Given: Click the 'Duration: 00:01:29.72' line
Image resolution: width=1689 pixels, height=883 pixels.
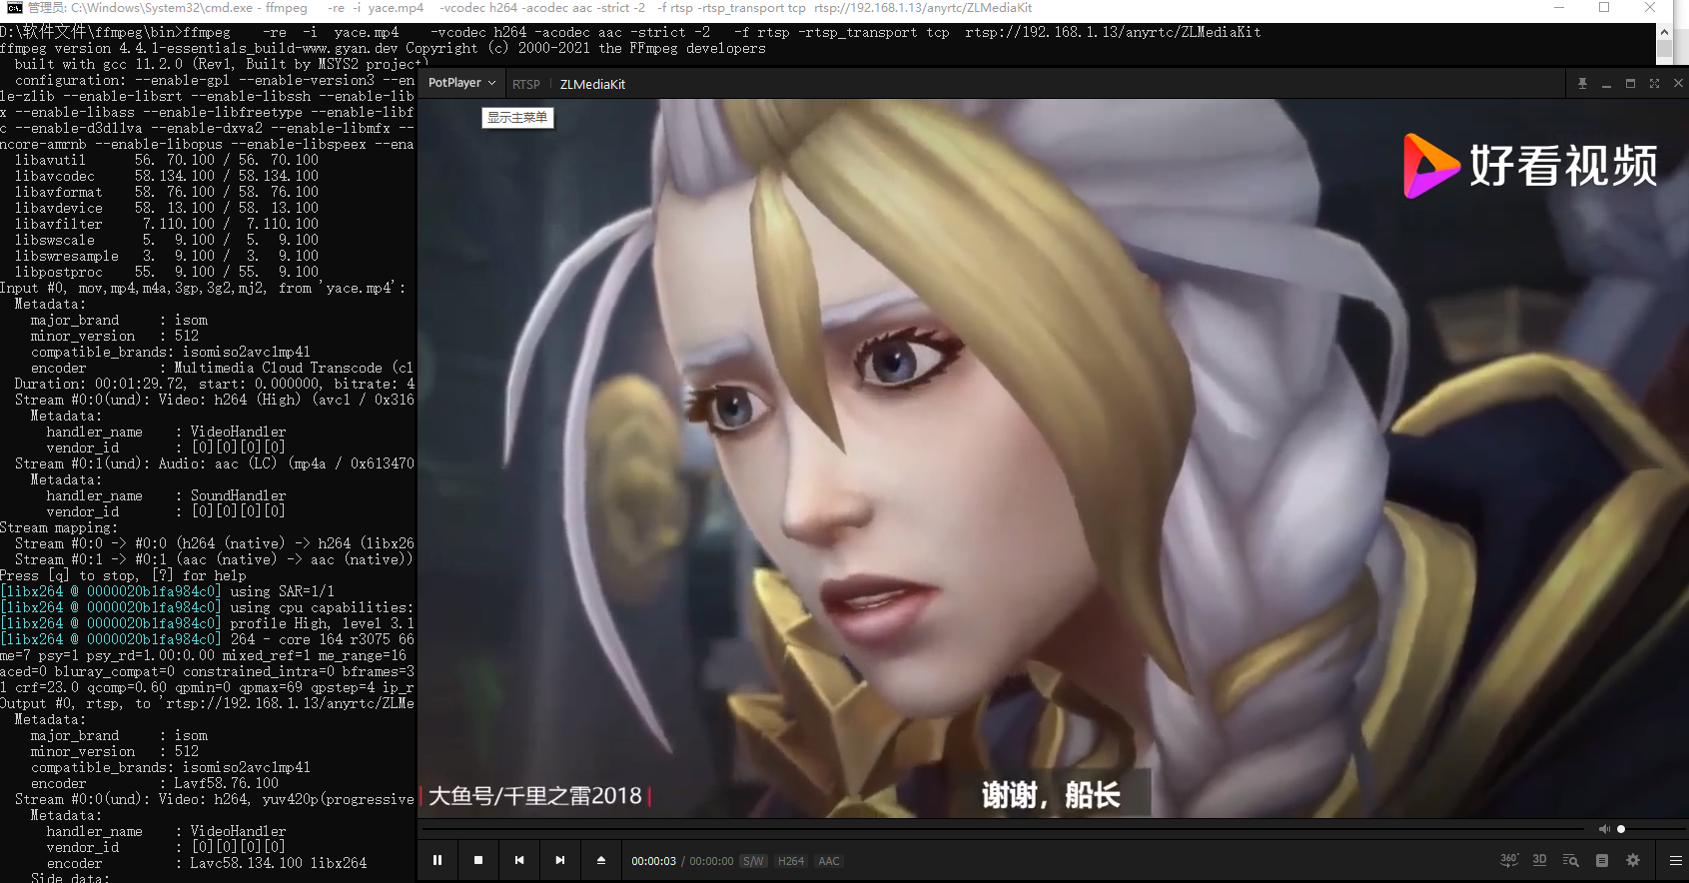Looking at the screenshot, I should coord(214,384).
